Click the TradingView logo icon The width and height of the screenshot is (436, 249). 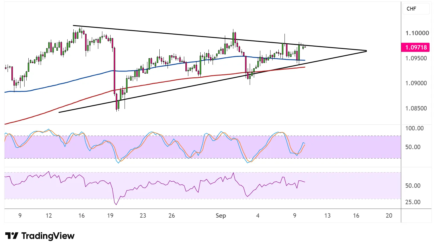(12, 236)
